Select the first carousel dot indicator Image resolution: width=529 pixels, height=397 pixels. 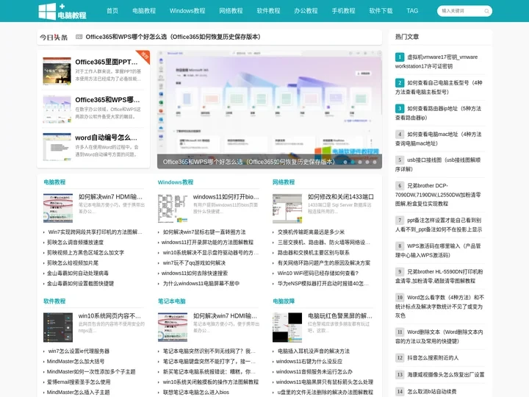[345, 162]
